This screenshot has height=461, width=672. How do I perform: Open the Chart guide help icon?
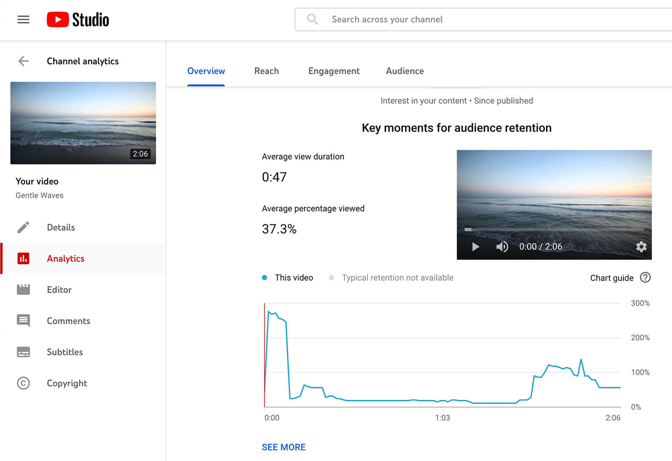(x=646, y=278)
